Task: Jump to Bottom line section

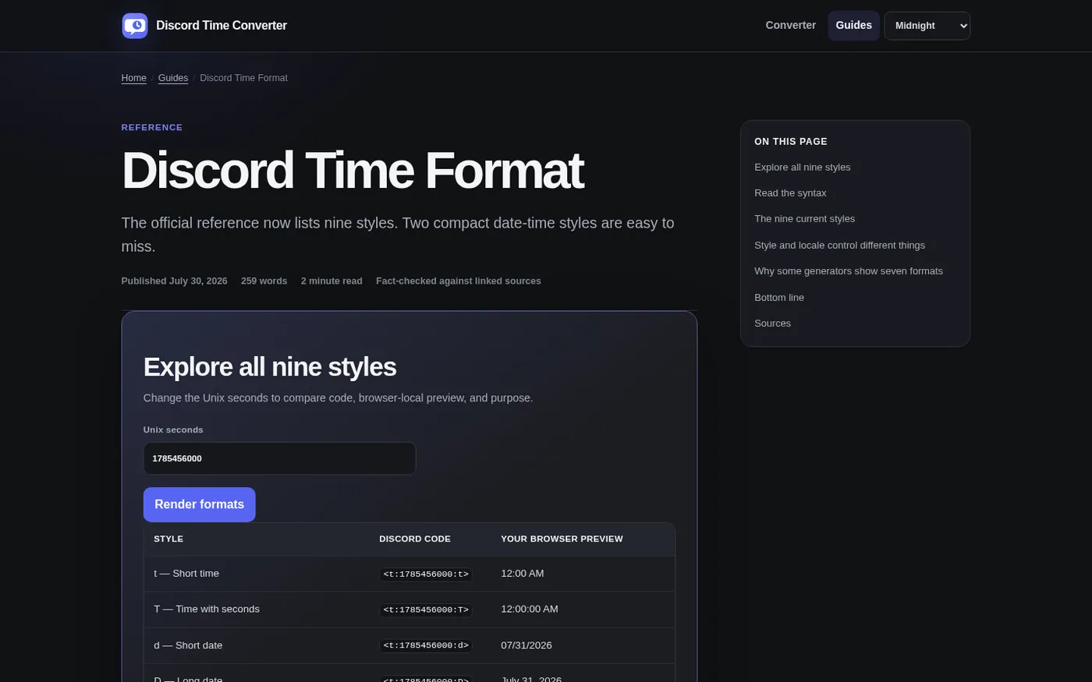Action: tap(779, 298)
